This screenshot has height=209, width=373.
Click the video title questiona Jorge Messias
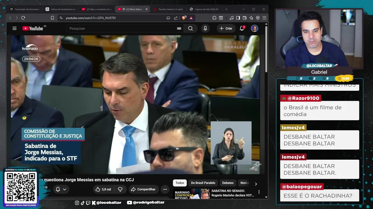pos(89,180)
